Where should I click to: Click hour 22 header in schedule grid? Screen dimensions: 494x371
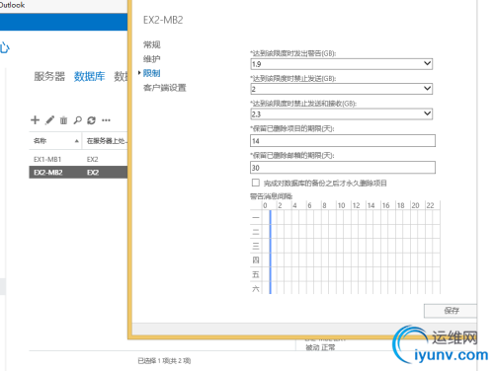[430, 205]
